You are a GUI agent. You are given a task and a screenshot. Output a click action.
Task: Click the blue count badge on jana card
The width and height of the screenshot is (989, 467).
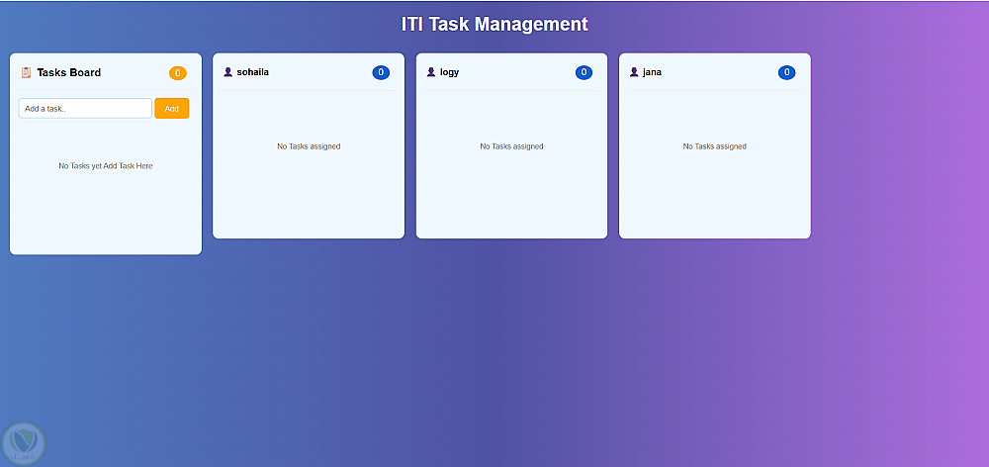(786, 72)
